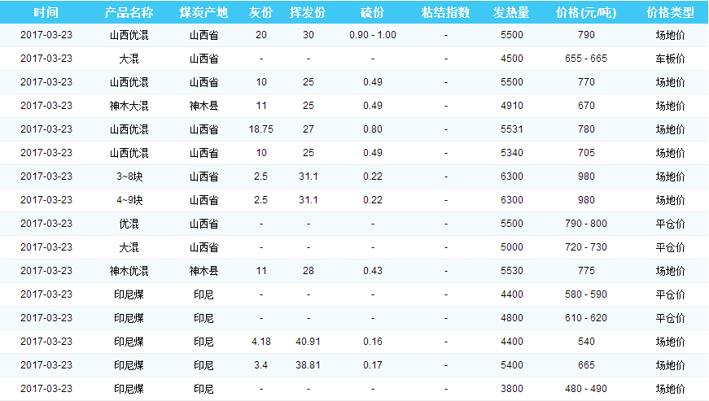709x401 pixels.
Task: Select the 灰份 column header
Action: click(260, 13)
